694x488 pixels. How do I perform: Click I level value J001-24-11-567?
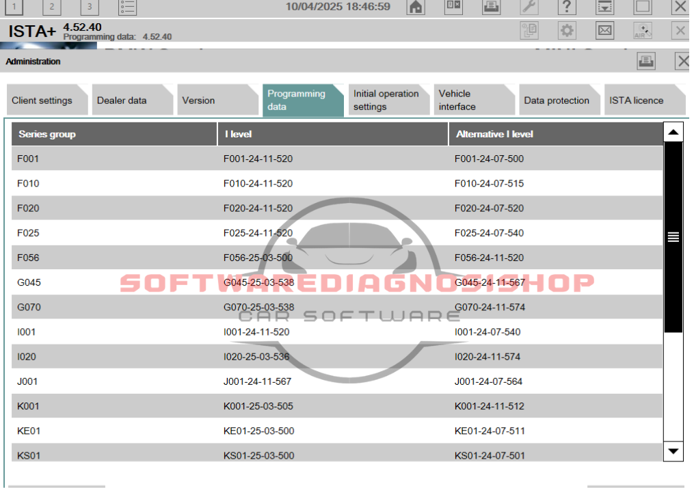257,382
